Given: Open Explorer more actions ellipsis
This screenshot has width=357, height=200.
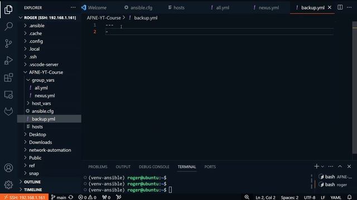Looking at the screenshot, I should pos(73,7).
